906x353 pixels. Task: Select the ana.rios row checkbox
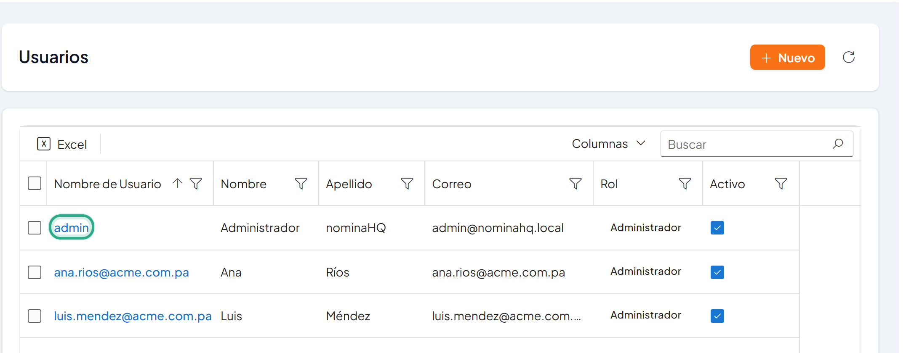point(35,272)
